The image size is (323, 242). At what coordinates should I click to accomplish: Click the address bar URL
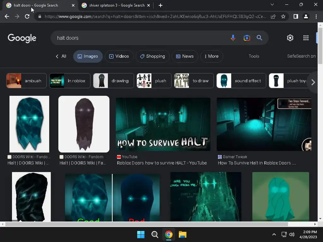pos(155,16)
